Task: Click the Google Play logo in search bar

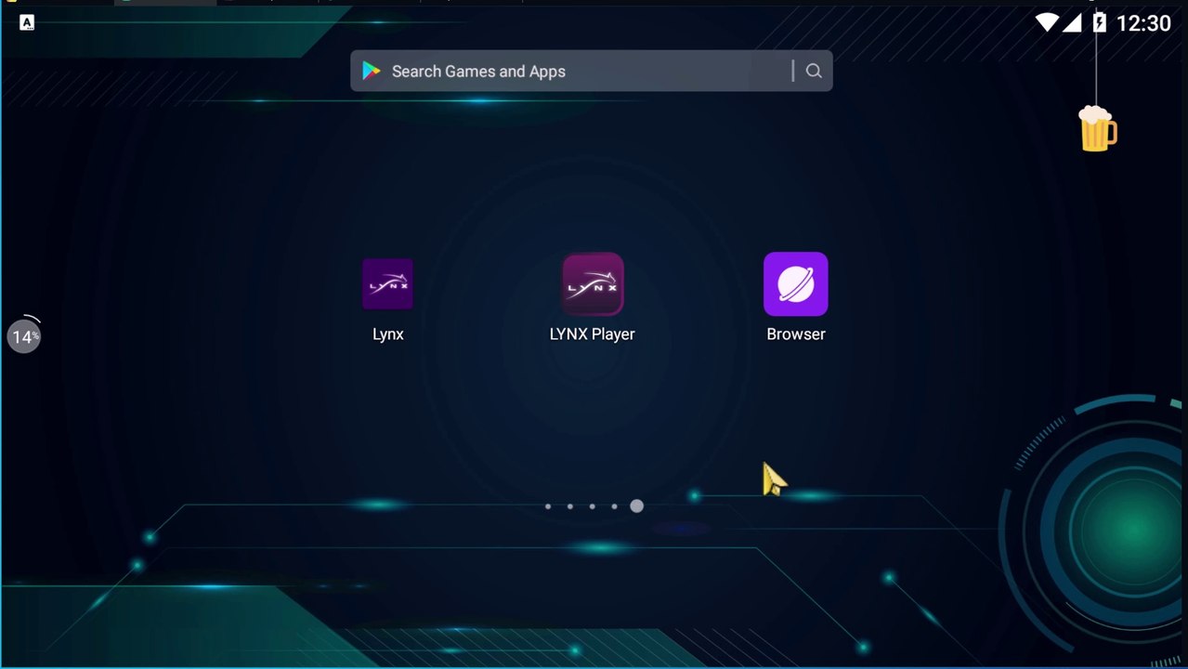Action: tap(372, 72)
